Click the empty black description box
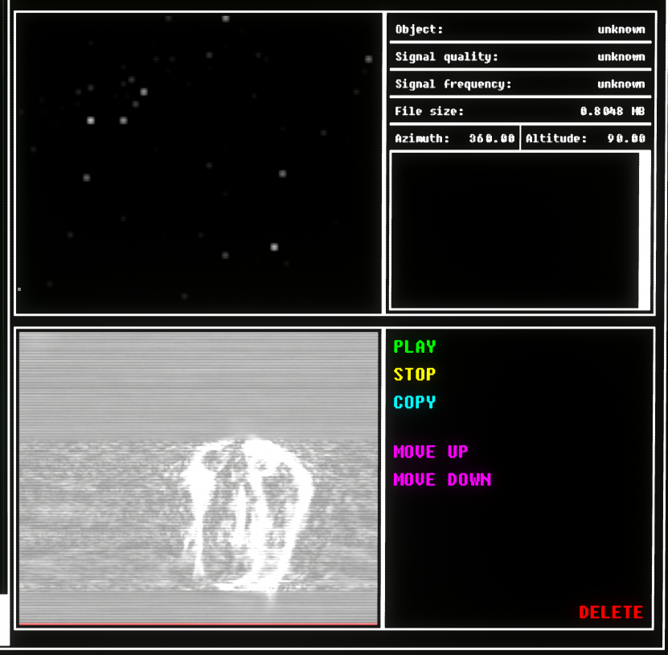 (x=514, y=230)
